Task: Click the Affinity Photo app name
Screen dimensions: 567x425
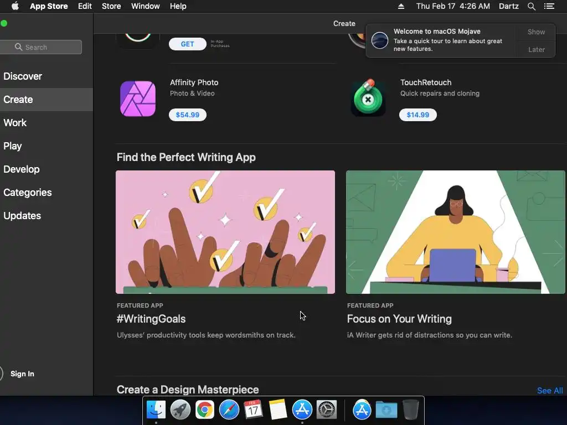Action: point(194,82)
